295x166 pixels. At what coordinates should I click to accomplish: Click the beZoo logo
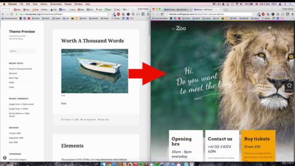179,29
